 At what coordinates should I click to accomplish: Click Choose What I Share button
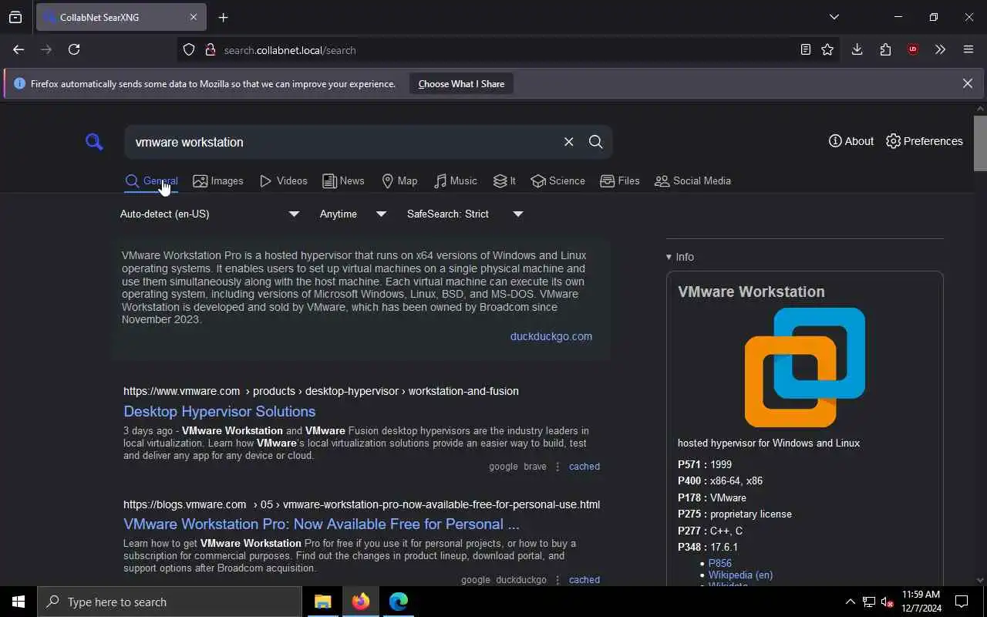461,84
